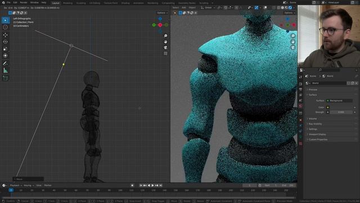Open the Options dropdown in right viewport
The image size is (360, 203).
tap(289, 13)
